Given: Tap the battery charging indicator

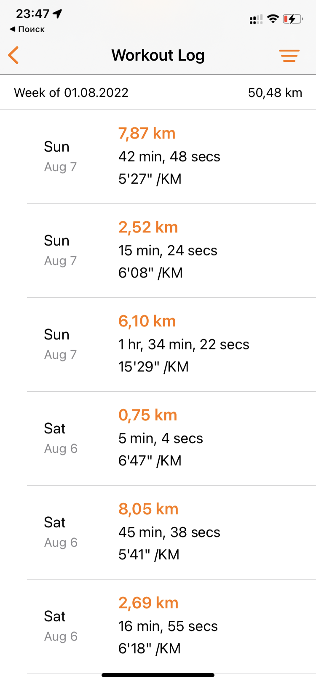Looking at the screenshot, I should tap(292, 19).
